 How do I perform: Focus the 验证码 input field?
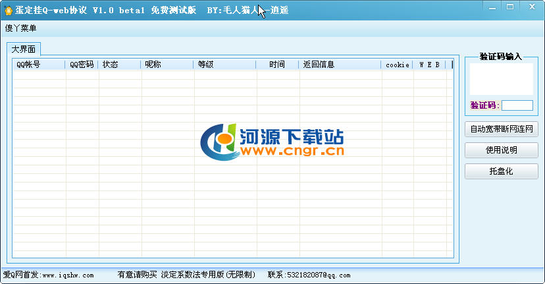[x=517, y=105]
